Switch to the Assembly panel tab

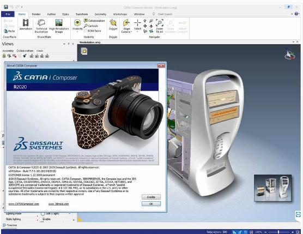[x=8, y=51]
